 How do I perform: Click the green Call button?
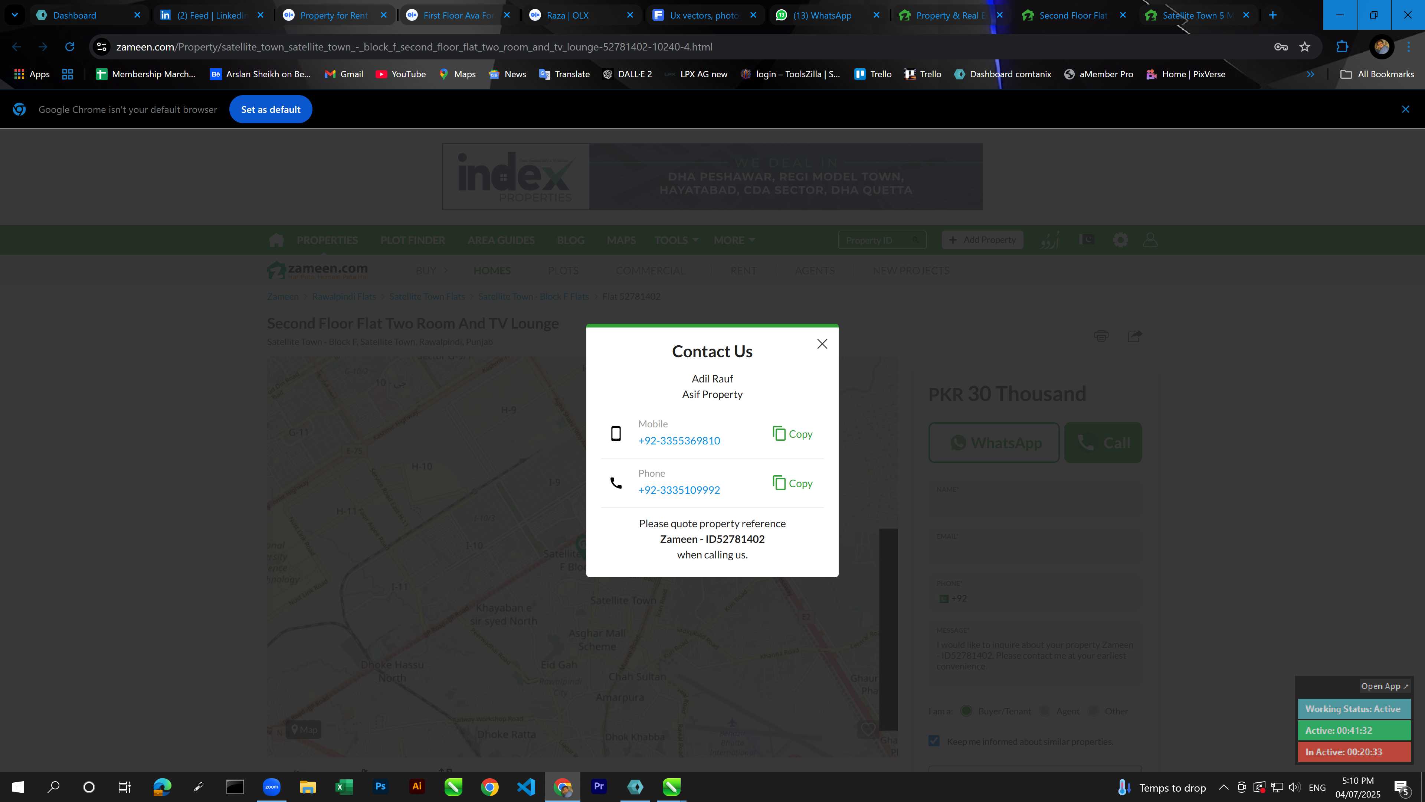pyautogui.click(x=1103, y=442)
